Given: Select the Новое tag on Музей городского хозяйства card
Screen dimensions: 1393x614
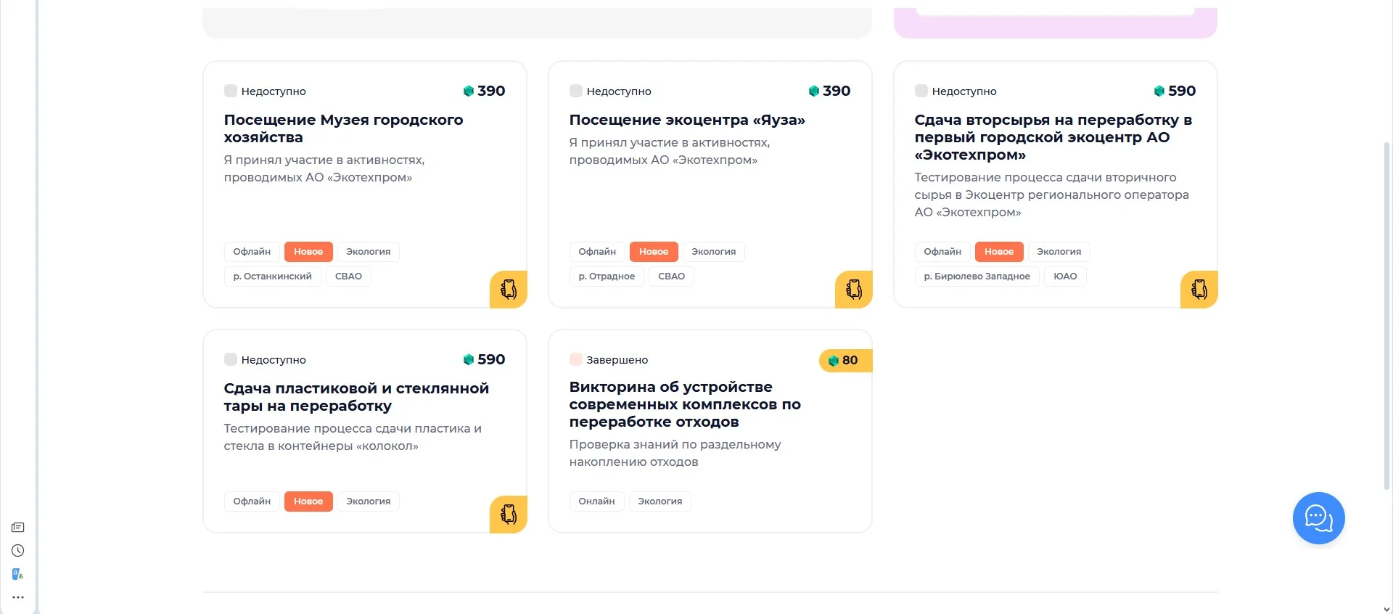Looking at the screenshot, I should (x=308, y=252).
